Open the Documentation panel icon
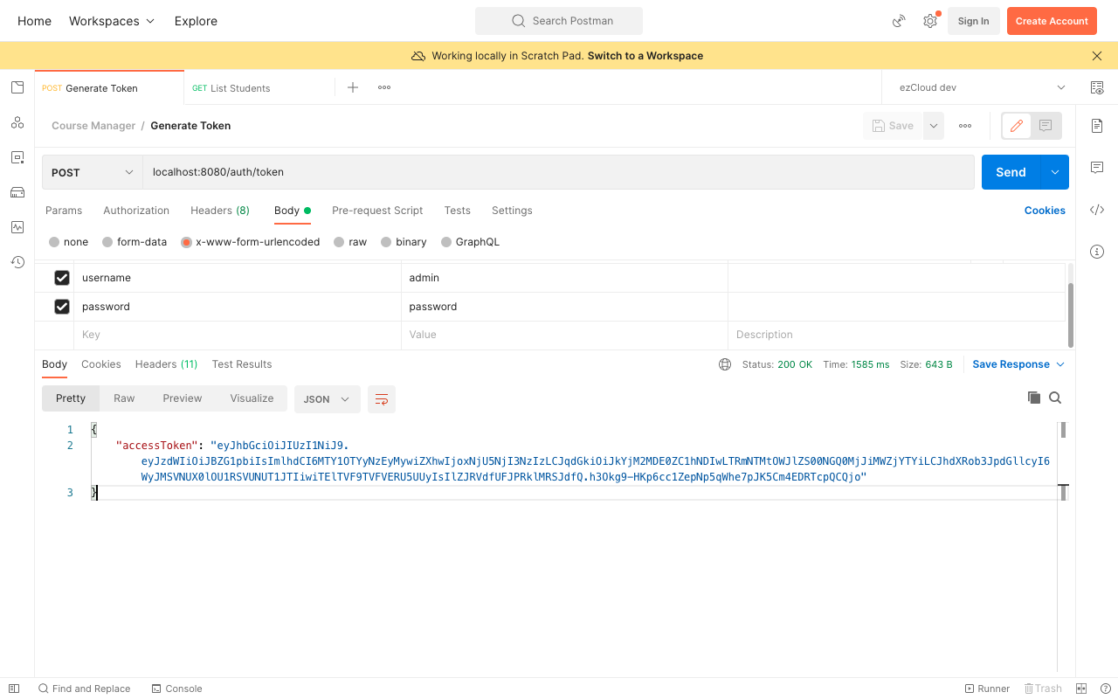 (x=1097, y=126)
